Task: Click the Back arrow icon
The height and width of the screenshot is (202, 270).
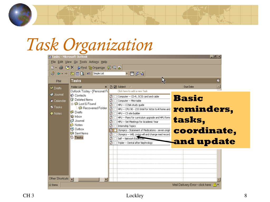Action: click(x=59, y=74)
